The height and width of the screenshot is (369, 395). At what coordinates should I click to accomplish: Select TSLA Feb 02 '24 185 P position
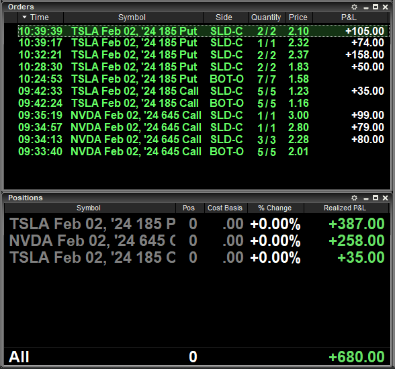point(197,224)
